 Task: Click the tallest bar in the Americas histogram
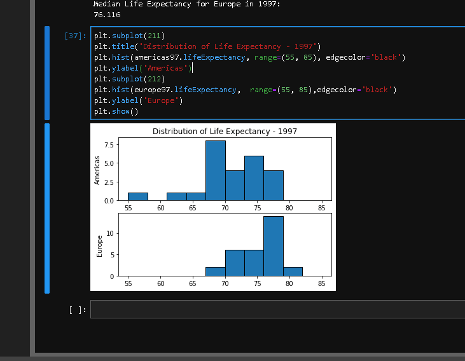click(x=216, y=171)
